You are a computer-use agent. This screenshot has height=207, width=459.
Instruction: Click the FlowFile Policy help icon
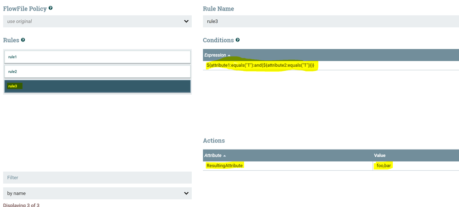[x=51, y=8]
